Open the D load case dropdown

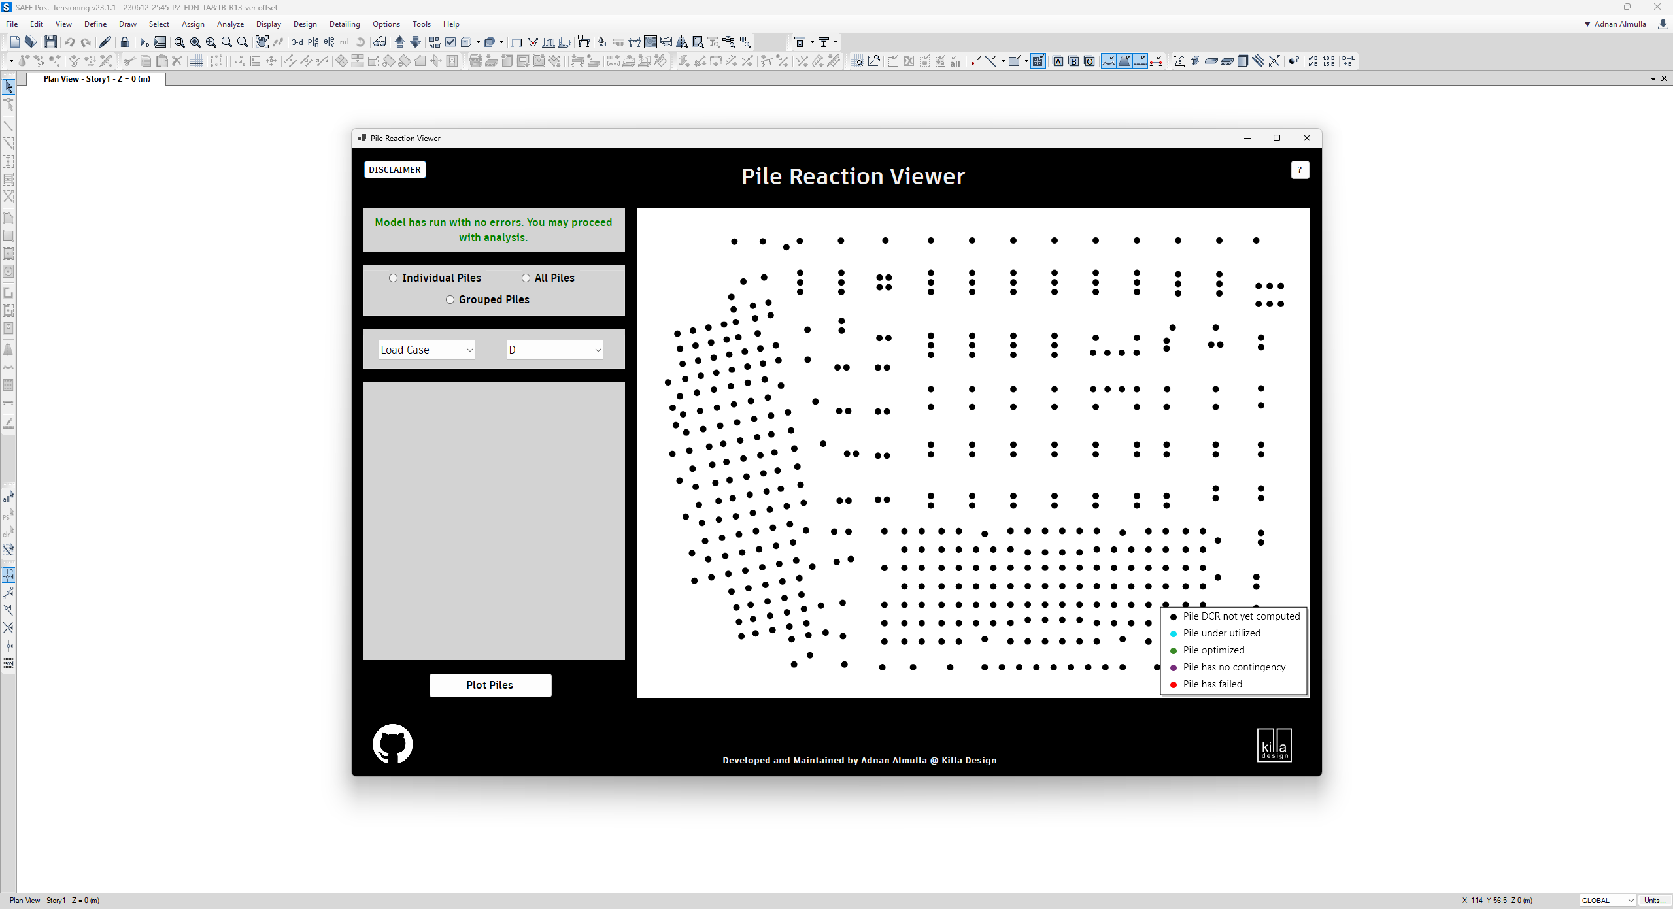pos(554,350)
